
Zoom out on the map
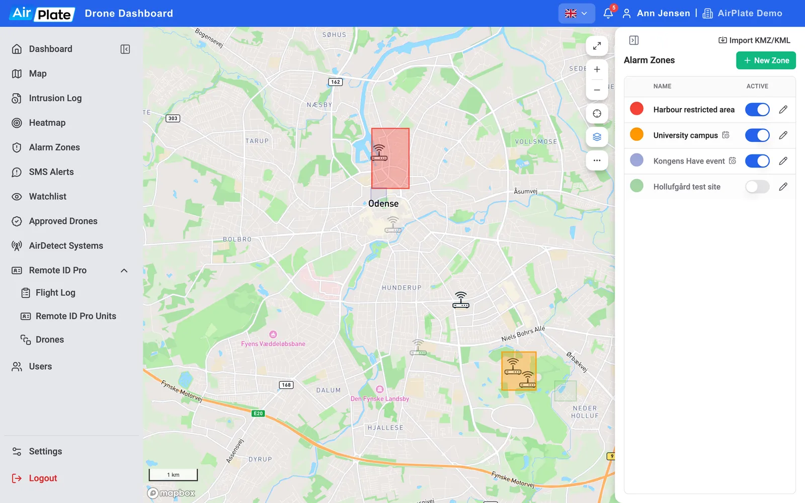597,90
